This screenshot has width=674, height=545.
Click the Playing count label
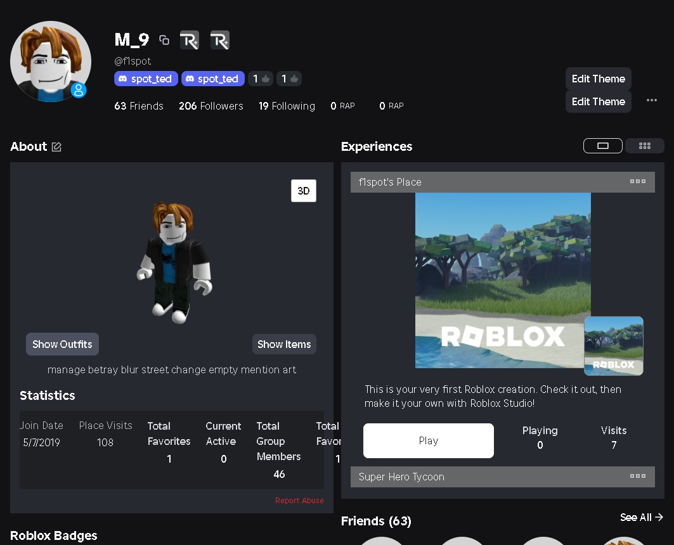tap(540, 430)
